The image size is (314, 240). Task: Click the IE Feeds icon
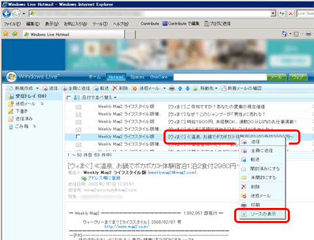pos(296,34)
